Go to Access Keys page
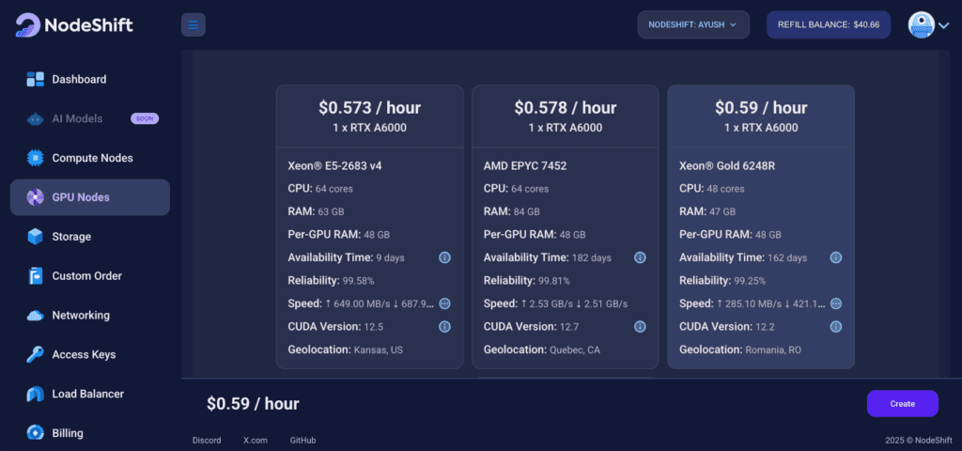 (x=90, y=354)
